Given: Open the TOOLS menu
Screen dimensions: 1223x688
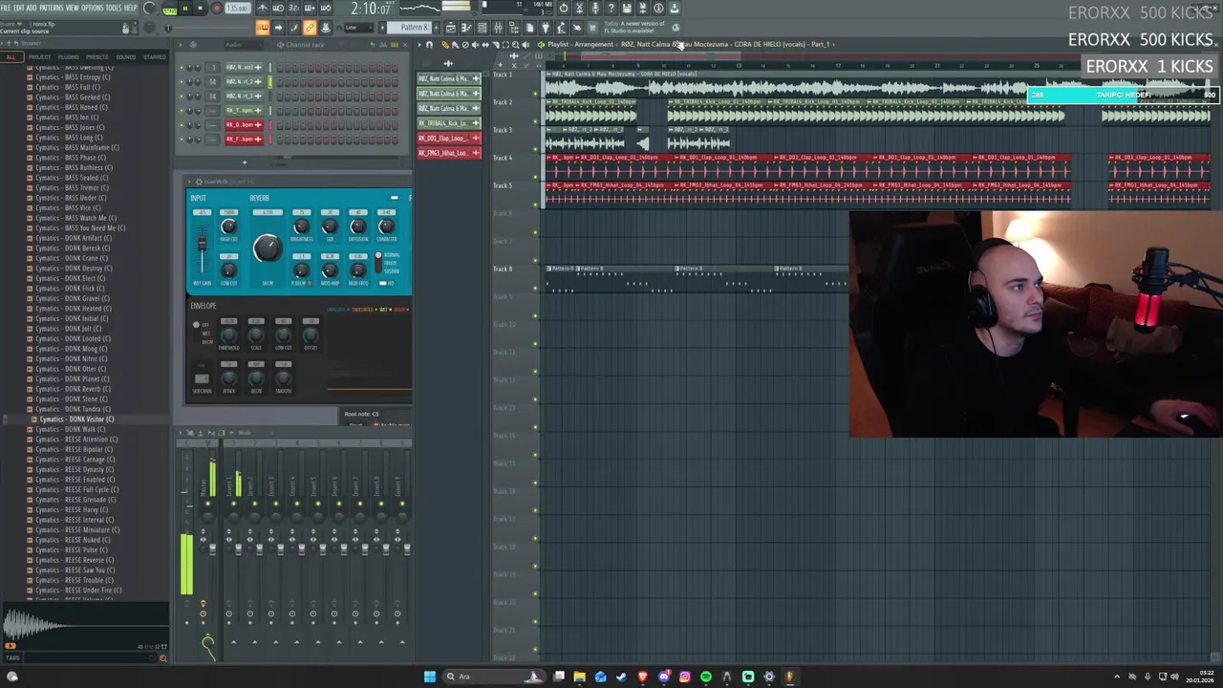Looking at the screenshot, I should tap(114, 8).
